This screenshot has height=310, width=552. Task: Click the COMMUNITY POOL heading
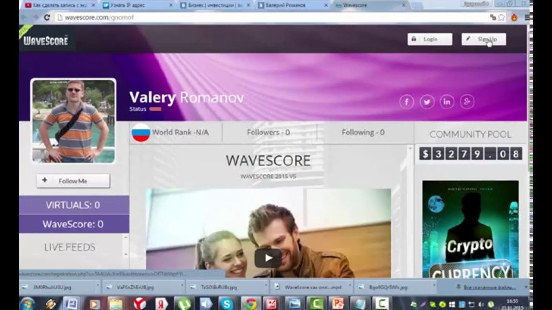point(470,134)
